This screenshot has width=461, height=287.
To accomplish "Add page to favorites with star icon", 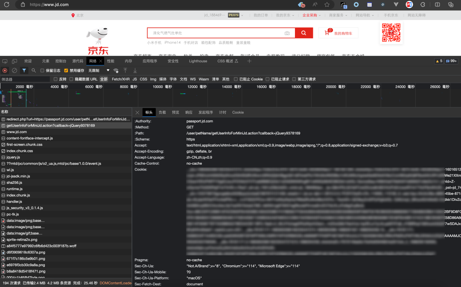I will [x=327, y=4].
